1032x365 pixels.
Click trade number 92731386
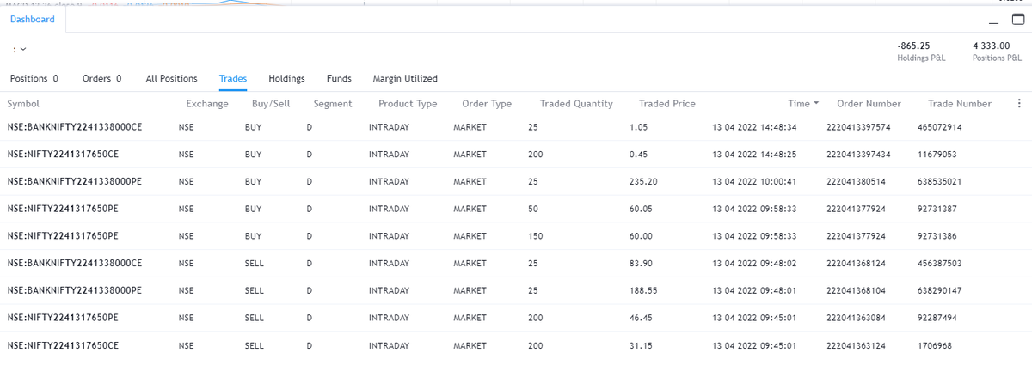(x=937, y=236)
